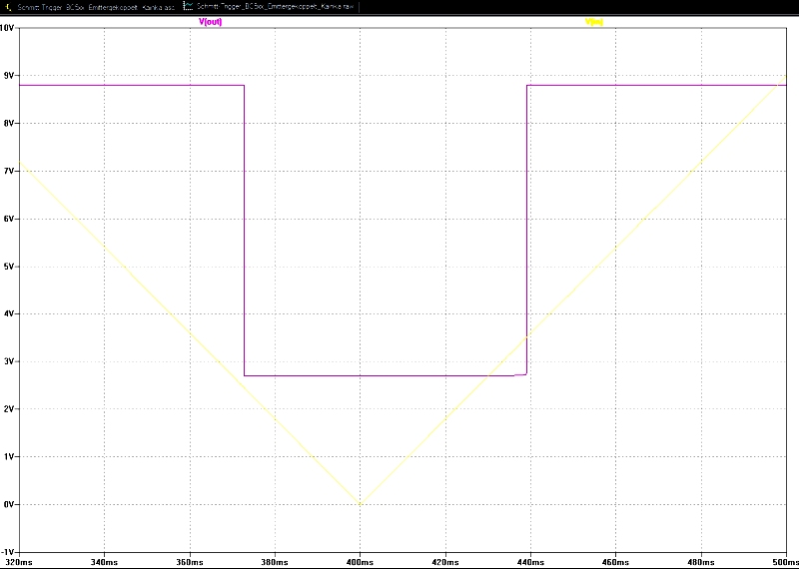The height and width of the screenshot is (569, 799).
Task: Select the magenta V(out) trace label
Action: [211, 22]
